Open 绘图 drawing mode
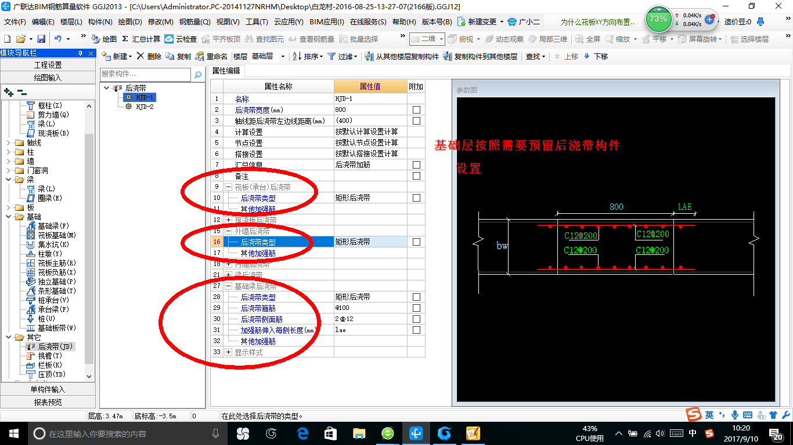The image size is (793, 445). click(104, 39)
